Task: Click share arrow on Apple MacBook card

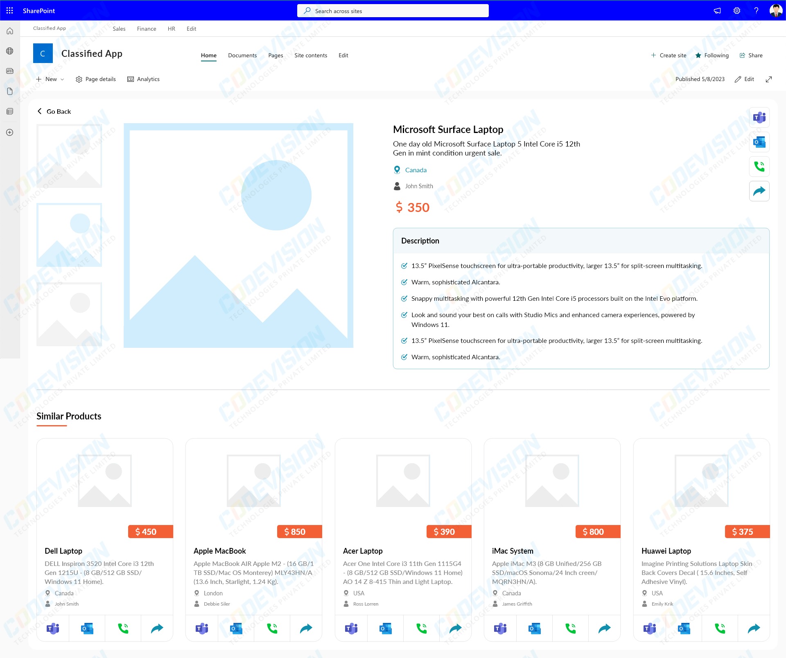Action: (306, 628)
